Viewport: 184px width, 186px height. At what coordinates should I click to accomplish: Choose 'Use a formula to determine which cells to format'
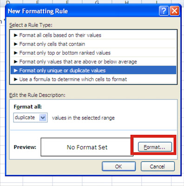coord(93,80)
